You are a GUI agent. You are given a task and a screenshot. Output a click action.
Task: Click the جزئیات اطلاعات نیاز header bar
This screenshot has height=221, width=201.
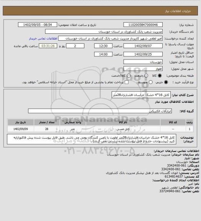point(100,11)
